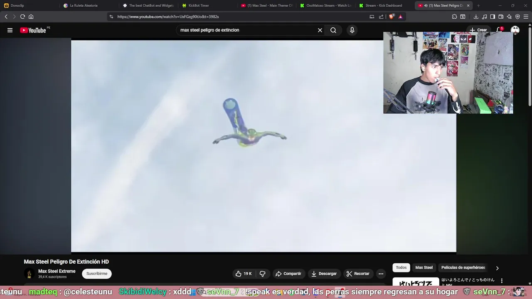
Task: Click the share page icon in address bar
Action: [381, 17]
